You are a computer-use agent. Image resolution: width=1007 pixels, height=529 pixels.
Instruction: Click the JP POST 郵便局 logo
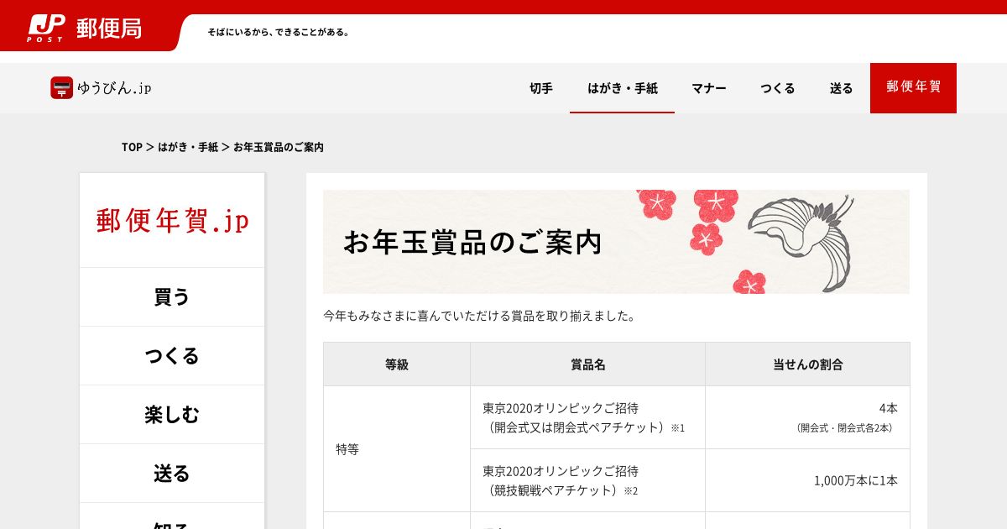[84, 28]
